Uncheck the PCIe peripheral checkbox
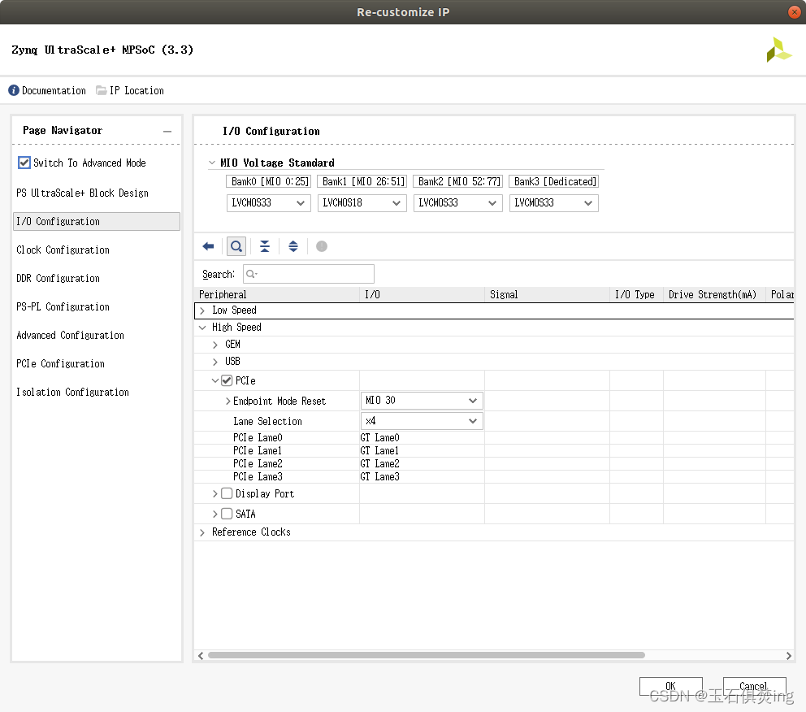 coord(227,380)
